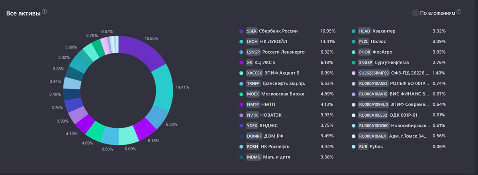The height and width of the screenshot is (175, 478).
Task: Click the ОДК 001Р-01 bond name
Action: tap(404, 115)
